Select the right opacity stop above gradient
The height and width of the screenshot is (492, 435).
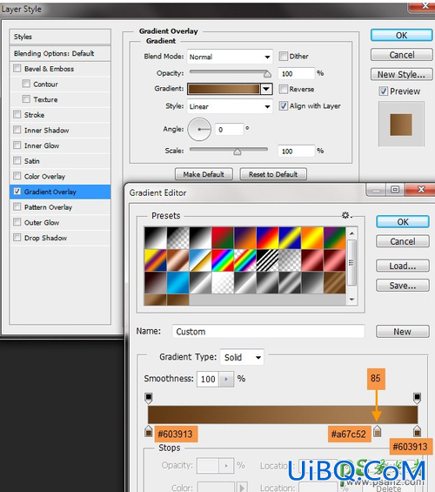coord(417,398)
